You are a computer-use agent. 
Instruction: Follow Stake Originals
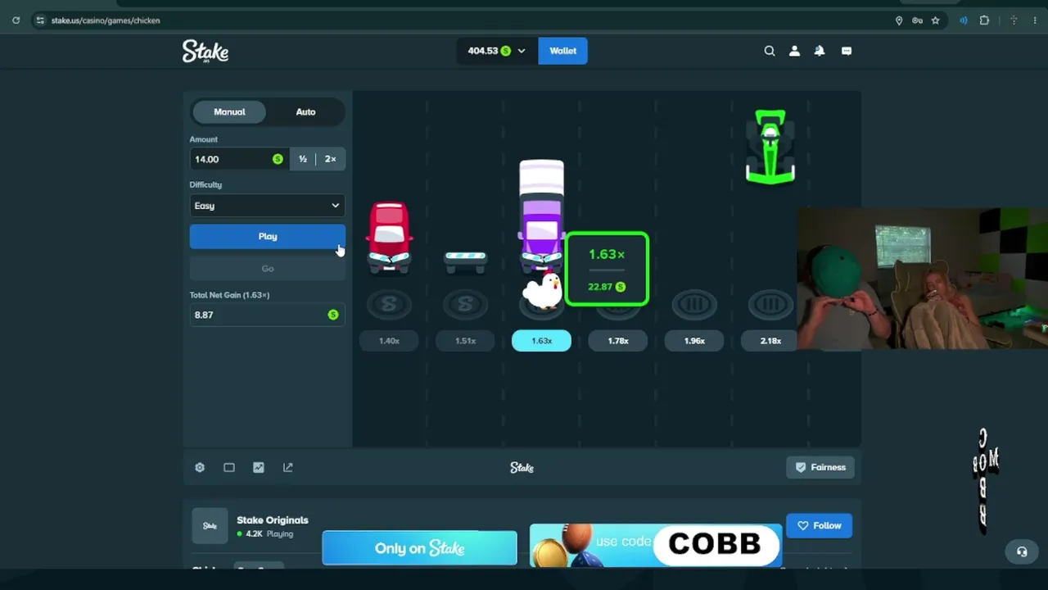point(819,525)
